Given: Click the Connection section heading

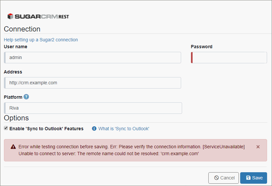Looking at the screenshot, I should pyautogui.click(x=22, y=29).
